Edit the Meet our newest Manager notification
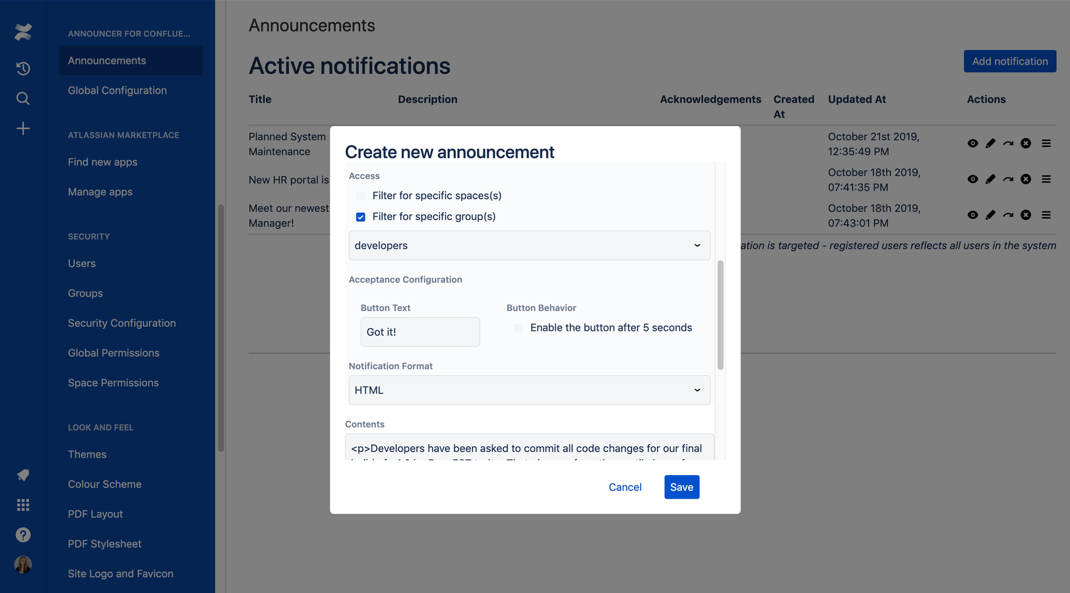The width and height of the screenshot is (1070, 593). [x=990, y=215]
